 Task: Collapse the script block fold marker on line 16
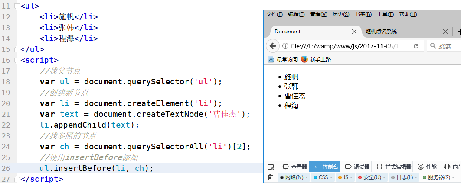click(x=17, y=60)
